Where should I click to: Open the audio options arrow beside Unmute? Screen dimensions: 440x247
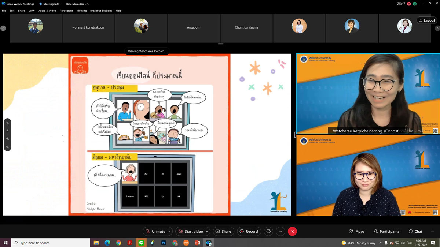[x=169, y=231]
